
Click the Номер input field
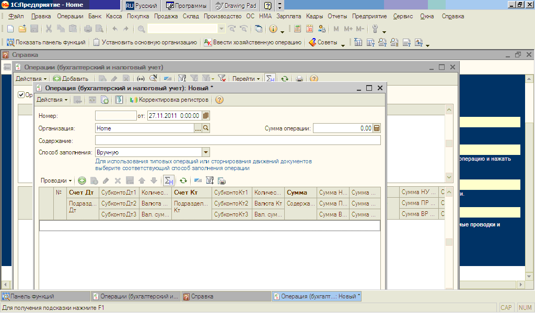[115, 116]
